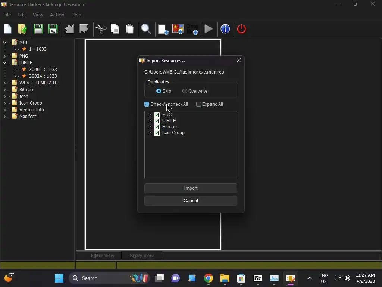Uncheck the Icon Group checkbox in dialog
Screen dimensions: 382x287
pyautogui.click(x=157, y=133)
